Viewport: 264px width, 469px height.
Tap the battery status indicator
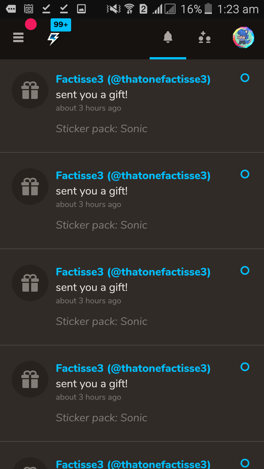208,9
